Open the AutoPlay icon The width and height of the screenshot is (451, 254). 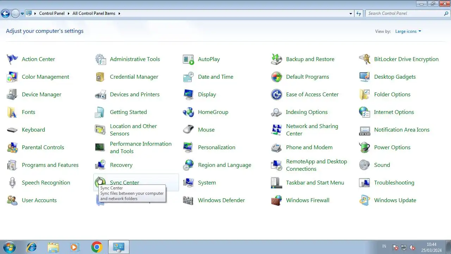(x=189, y=59)
